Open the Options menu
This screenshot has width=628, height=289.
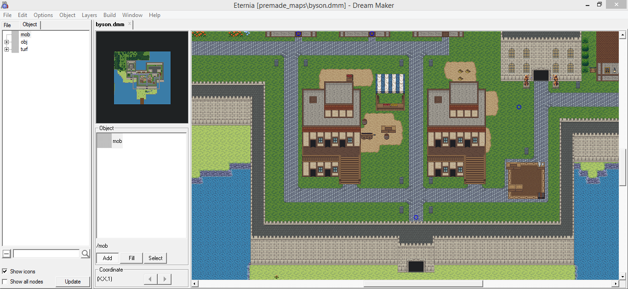click(x=43, y=15)
